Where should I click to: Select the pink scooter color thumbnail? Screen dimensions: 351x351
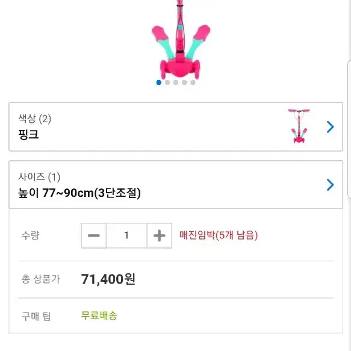299,126
